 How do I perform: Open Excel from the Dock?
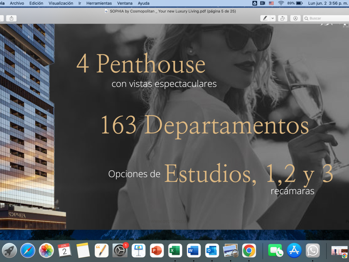pos(175,250)
